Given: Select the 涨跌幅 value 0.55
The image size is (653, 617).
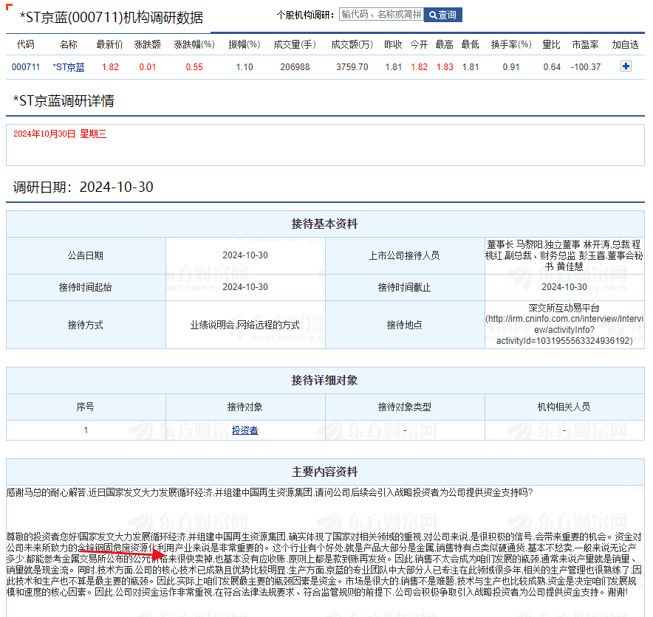Looking at the screenshot, I should (194, 67).
